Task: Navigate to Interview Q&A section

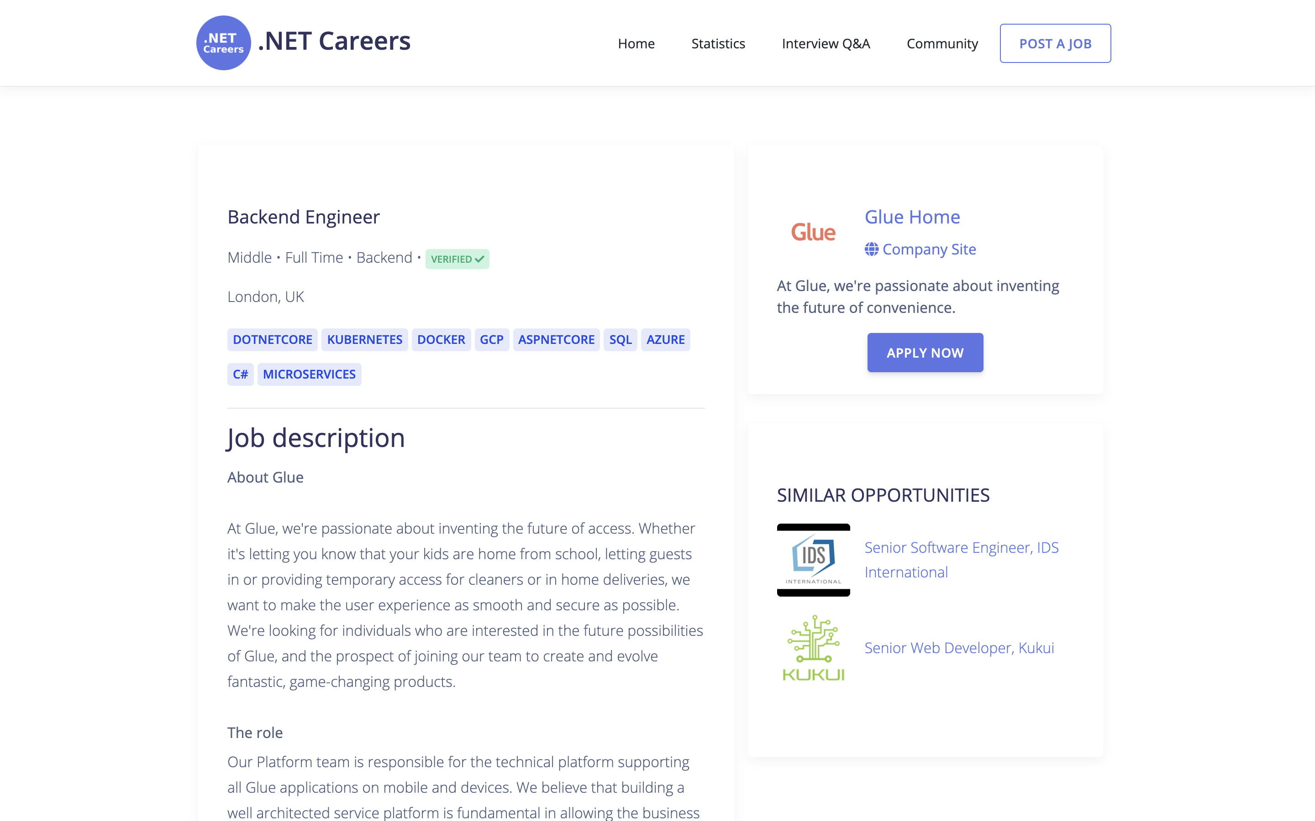Action: click(x=826, y=43)
